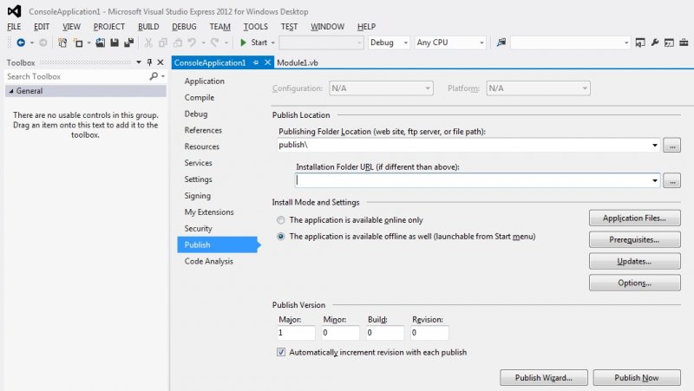
Task: Click the green Start debugging play icon
Action: [243, 42]
